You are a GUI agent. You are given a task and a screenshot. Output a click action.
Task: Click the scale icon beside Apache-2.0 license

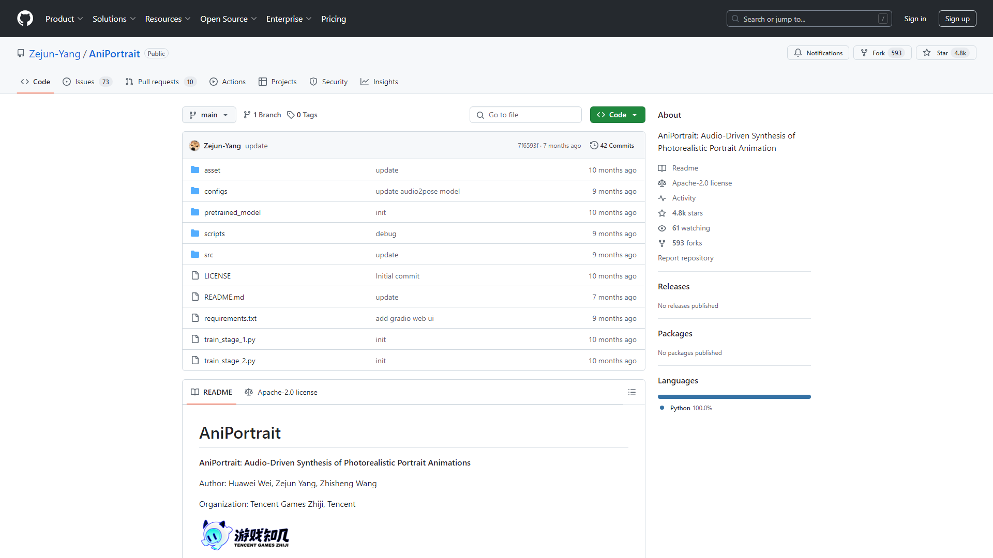pos(662,183)
